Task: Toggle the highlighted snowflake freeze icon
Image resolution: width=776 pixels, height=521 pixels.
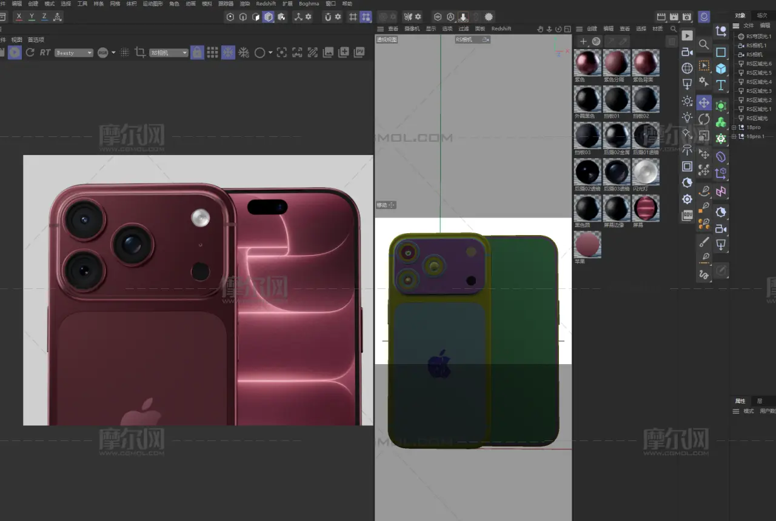Action: 228,53
